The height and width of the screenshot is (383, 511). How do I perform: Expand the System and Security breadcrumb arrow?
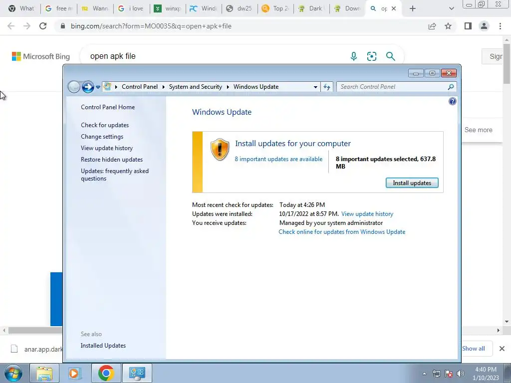click(228, 87)
